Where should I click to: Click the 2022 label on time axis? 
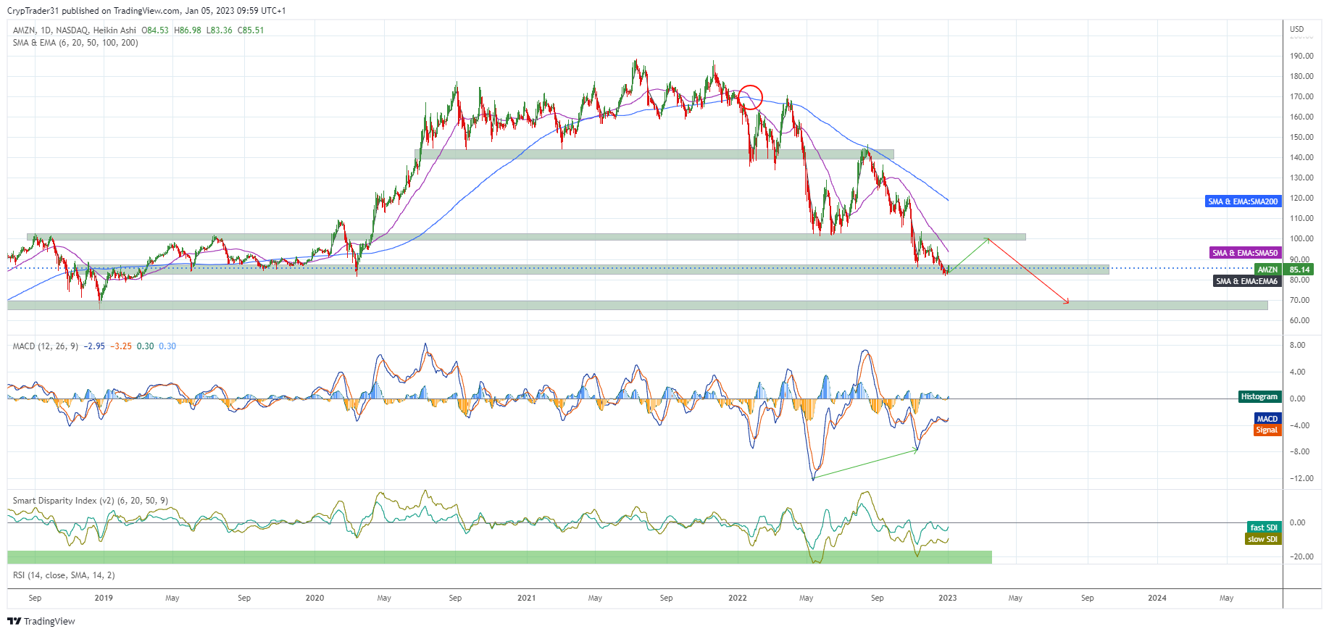click(737, 598)
